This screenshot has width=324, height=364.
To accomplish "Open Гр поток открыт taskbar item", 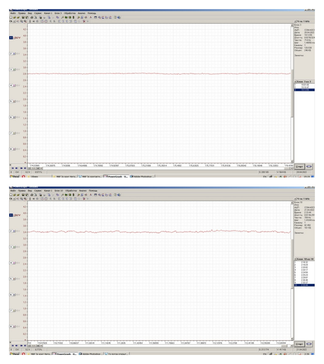I will pyautogui.click(x=117, y=354).
